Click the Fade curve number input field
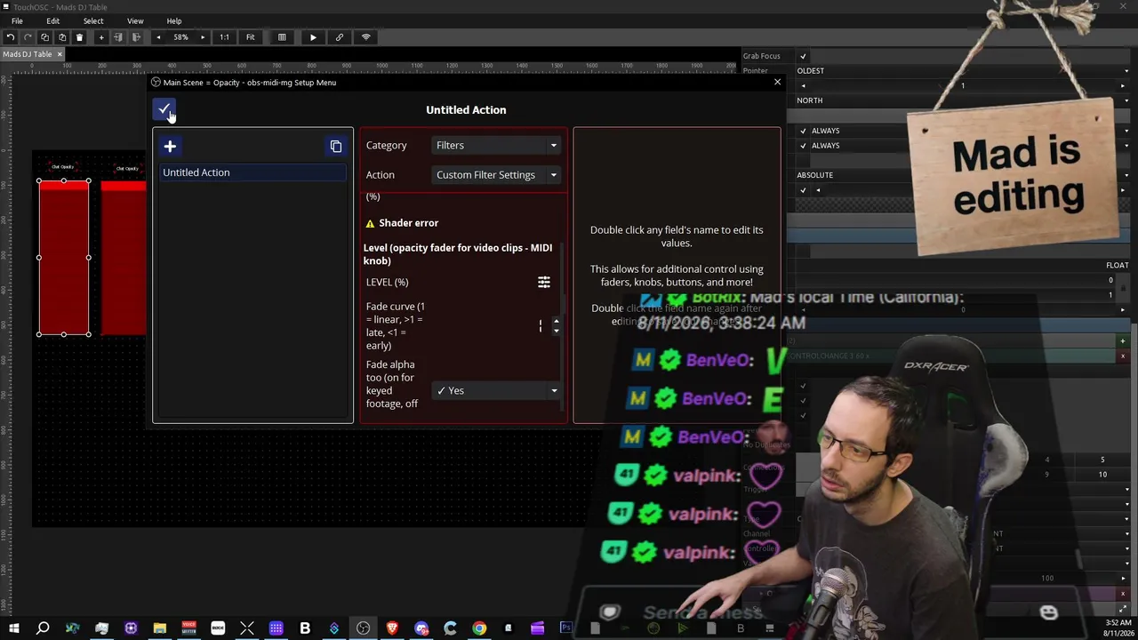 click(490, 326)
